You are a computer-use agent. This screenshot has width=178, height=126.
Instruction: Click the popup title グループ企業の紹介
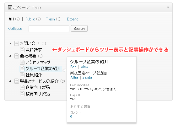pos(89,62)
